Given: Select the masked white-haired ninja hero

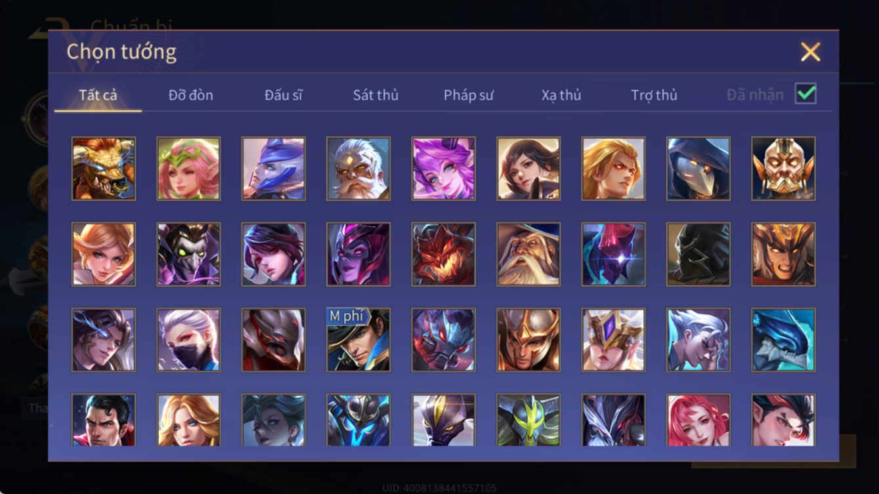Looking at the screenshot, I should (x=188, y=340).
